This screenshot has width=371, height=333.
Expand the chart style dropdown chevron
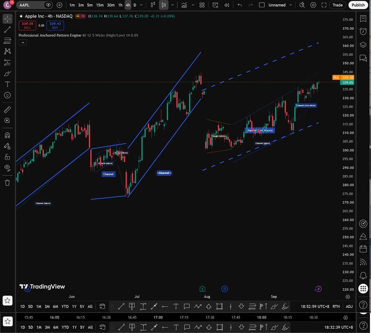[172, 5]
